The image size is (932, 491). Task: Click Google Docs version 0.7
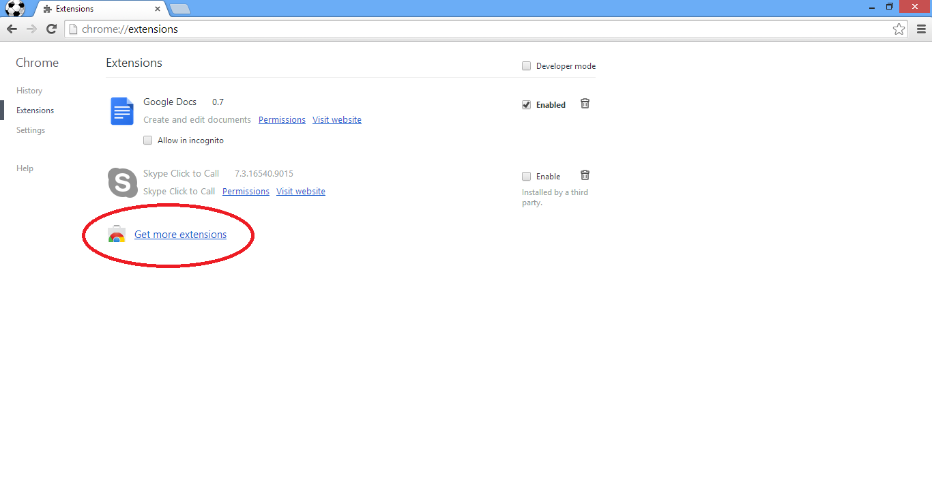point(218,102)
